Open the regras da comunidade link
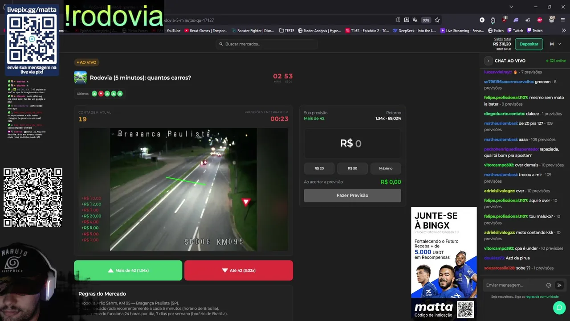 coord(542,296)
